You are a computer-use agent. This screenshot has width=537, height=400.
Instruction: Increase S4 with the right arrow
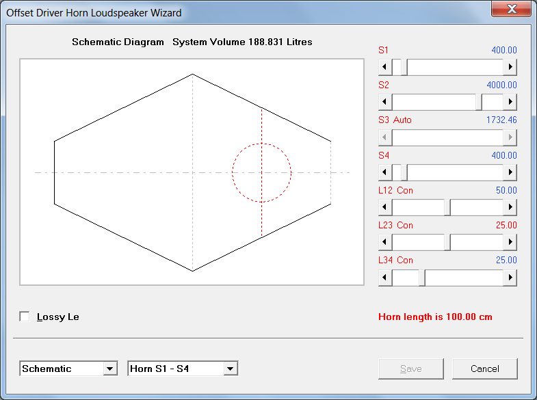point(510,172)
